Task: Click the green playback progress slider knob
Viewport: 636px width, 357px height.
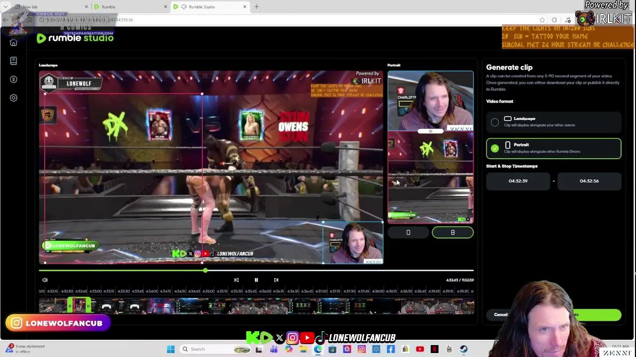Action: coord(205,270)
